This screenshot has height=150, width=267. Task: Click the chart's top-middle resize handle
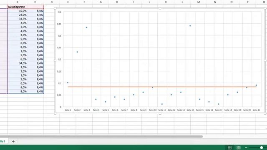click(160, 8)
